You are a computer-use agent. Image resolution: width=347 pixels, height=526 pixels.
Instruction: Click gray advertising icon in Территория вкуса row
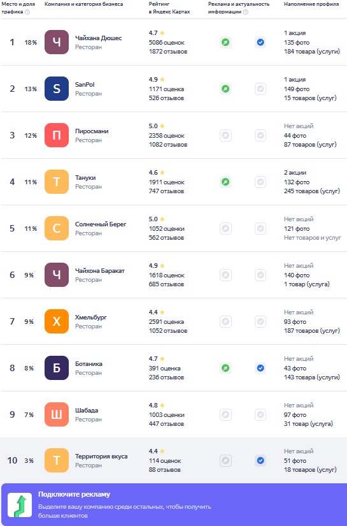226,460
